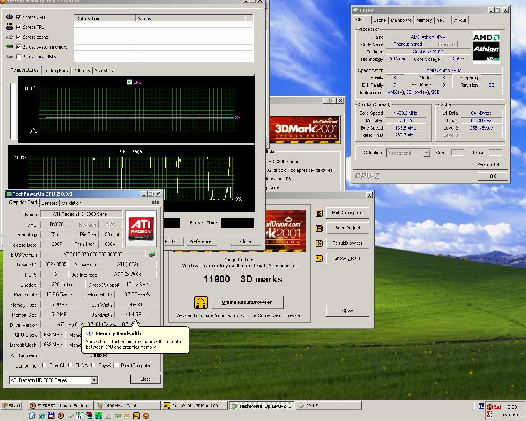Screen dimensions: 526x421
Task: Click the Online ResultBrowser trophy icon
Action: click(201, 303)
